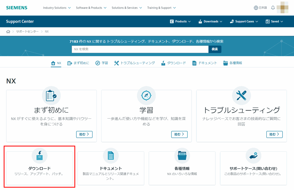Click the Saved icon in blue bar
The width and height of the screenshot is (294, 190).
268,21
